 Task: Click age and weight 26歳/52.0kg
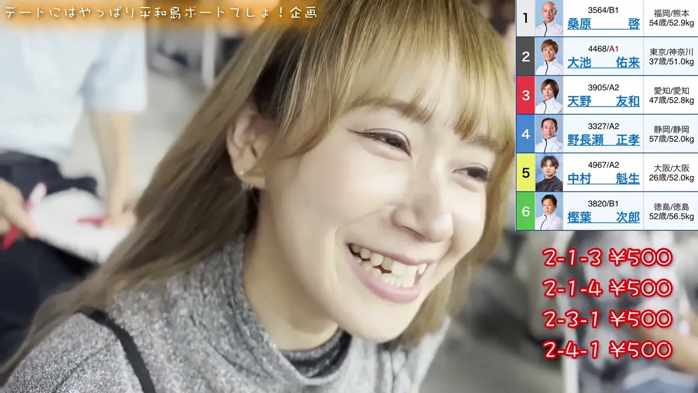pos(671,178)
